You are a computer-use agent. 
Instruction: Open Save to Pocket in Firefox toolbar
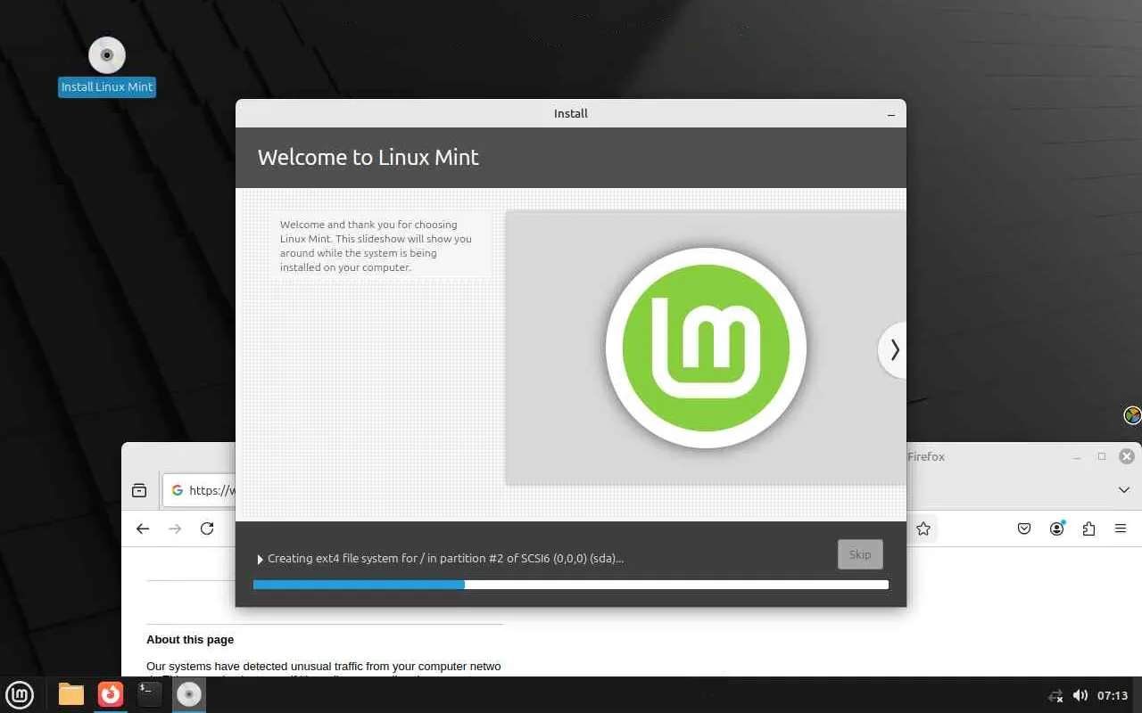[x=1024, y=529]
